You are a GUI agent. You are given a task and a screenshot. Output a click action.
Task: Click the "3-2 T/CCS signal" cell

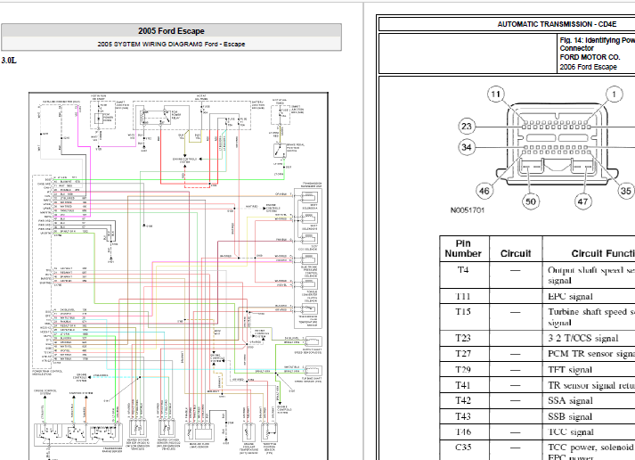click(589, 339)
